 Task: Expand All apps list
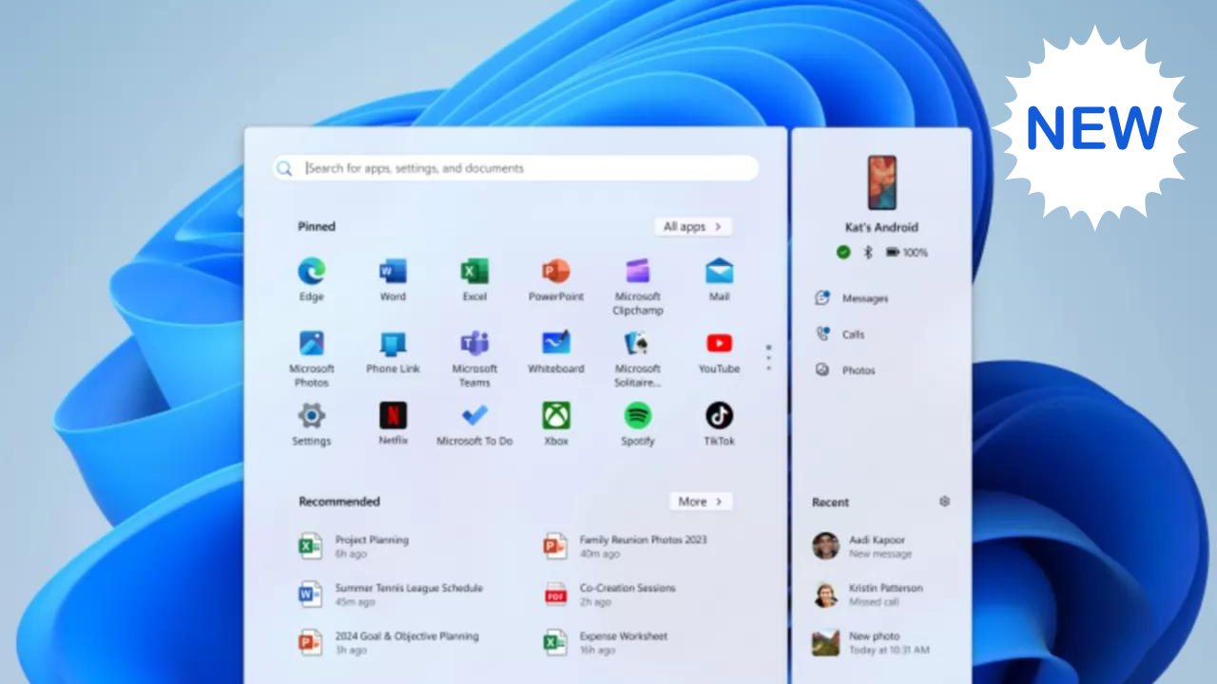point(693,227)
